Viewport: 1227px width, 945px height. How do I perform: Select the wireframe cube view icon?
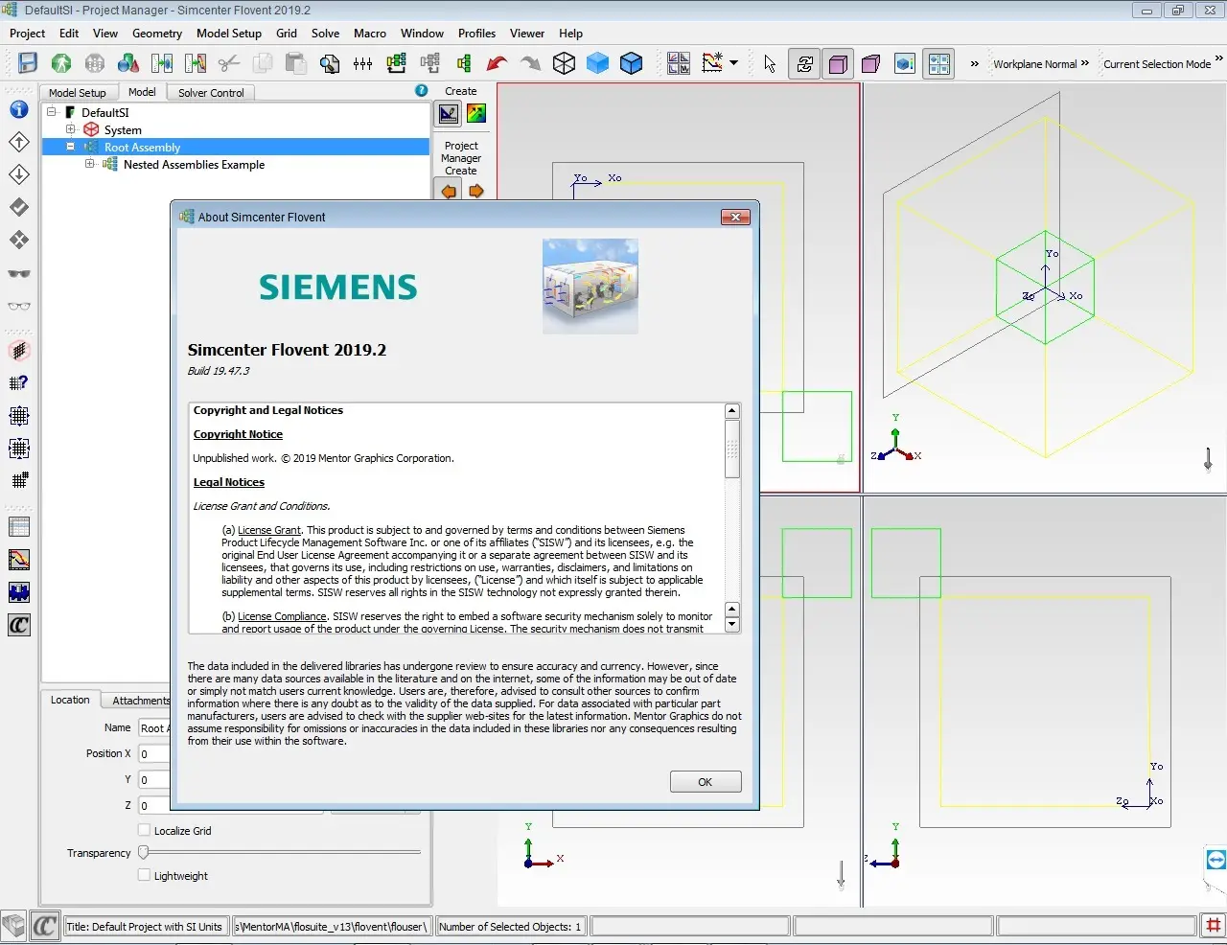(x=565, y=63)
